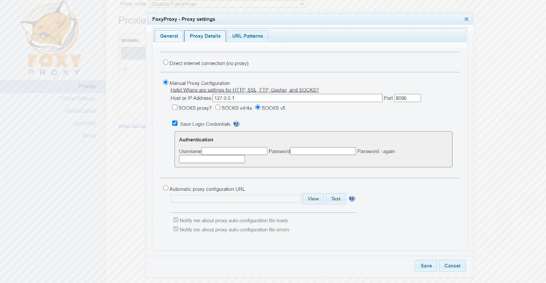The height and width of the screenshot is (283, 546).
Task: Check the SOCKS proxy? checkbox
Action: [175, 107]
